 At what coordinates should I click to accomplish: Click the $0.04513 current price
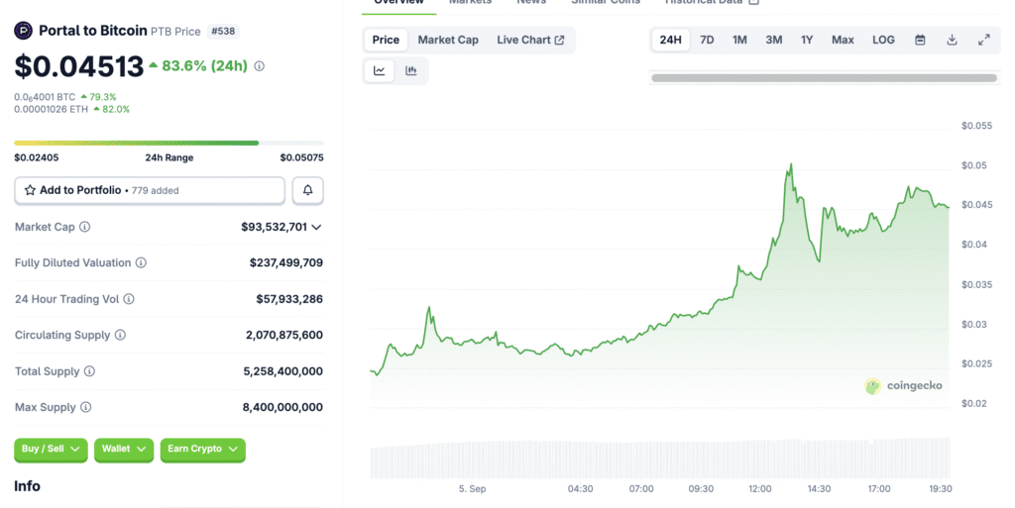click(x=79, y=66)
